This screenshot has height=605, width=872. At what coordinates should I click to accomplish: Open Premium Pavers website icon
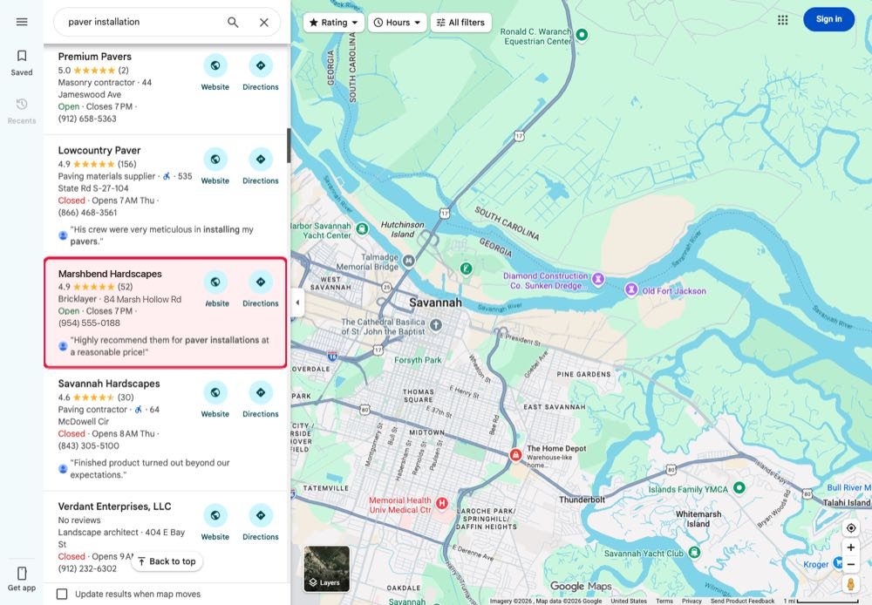215,65
